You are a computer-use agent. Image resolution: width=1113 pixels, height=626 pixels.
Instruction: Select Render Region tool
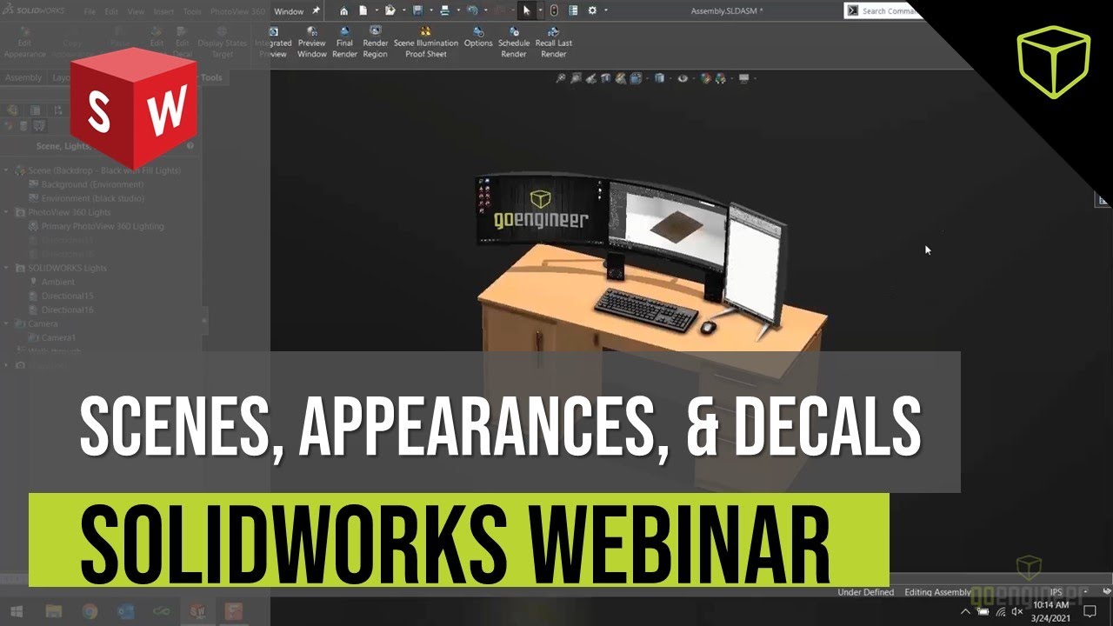376,43
